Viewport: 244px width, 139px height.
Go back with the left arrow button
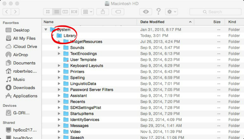tap(7, 12)
